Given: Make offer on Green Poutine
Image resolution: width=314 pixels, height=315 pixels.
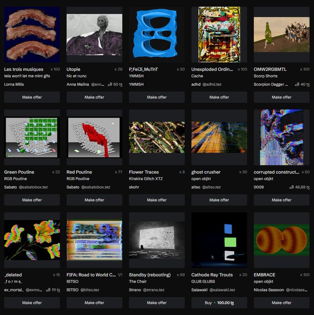Looking at the screenshot, I should click(32, 200).
